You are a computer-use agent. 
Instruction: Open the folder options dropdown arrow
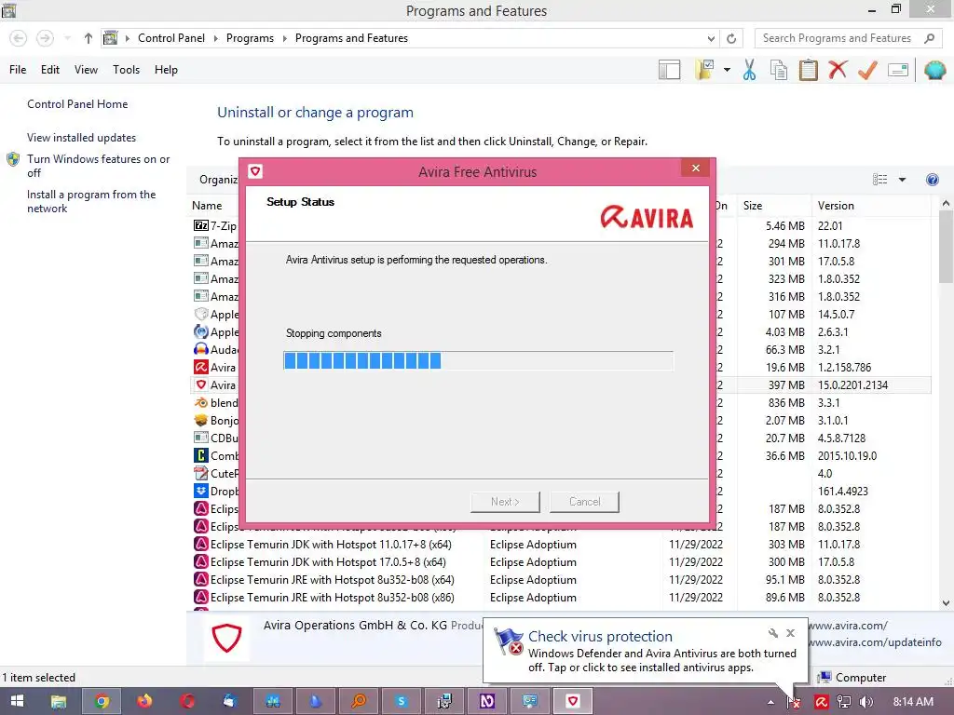(727, 70)
